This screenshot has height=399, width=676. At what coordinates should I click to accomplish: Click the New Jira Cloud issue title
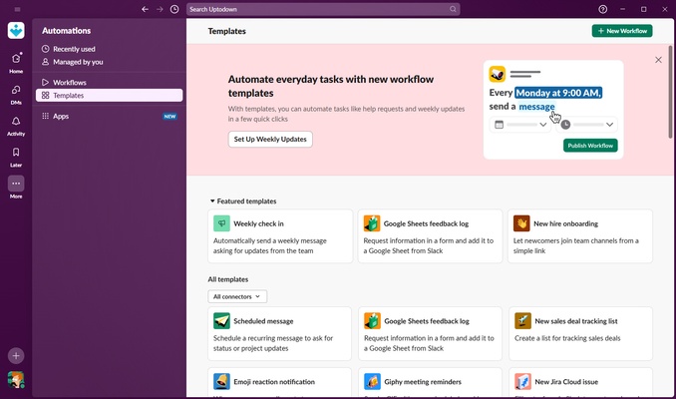point(566,382)
